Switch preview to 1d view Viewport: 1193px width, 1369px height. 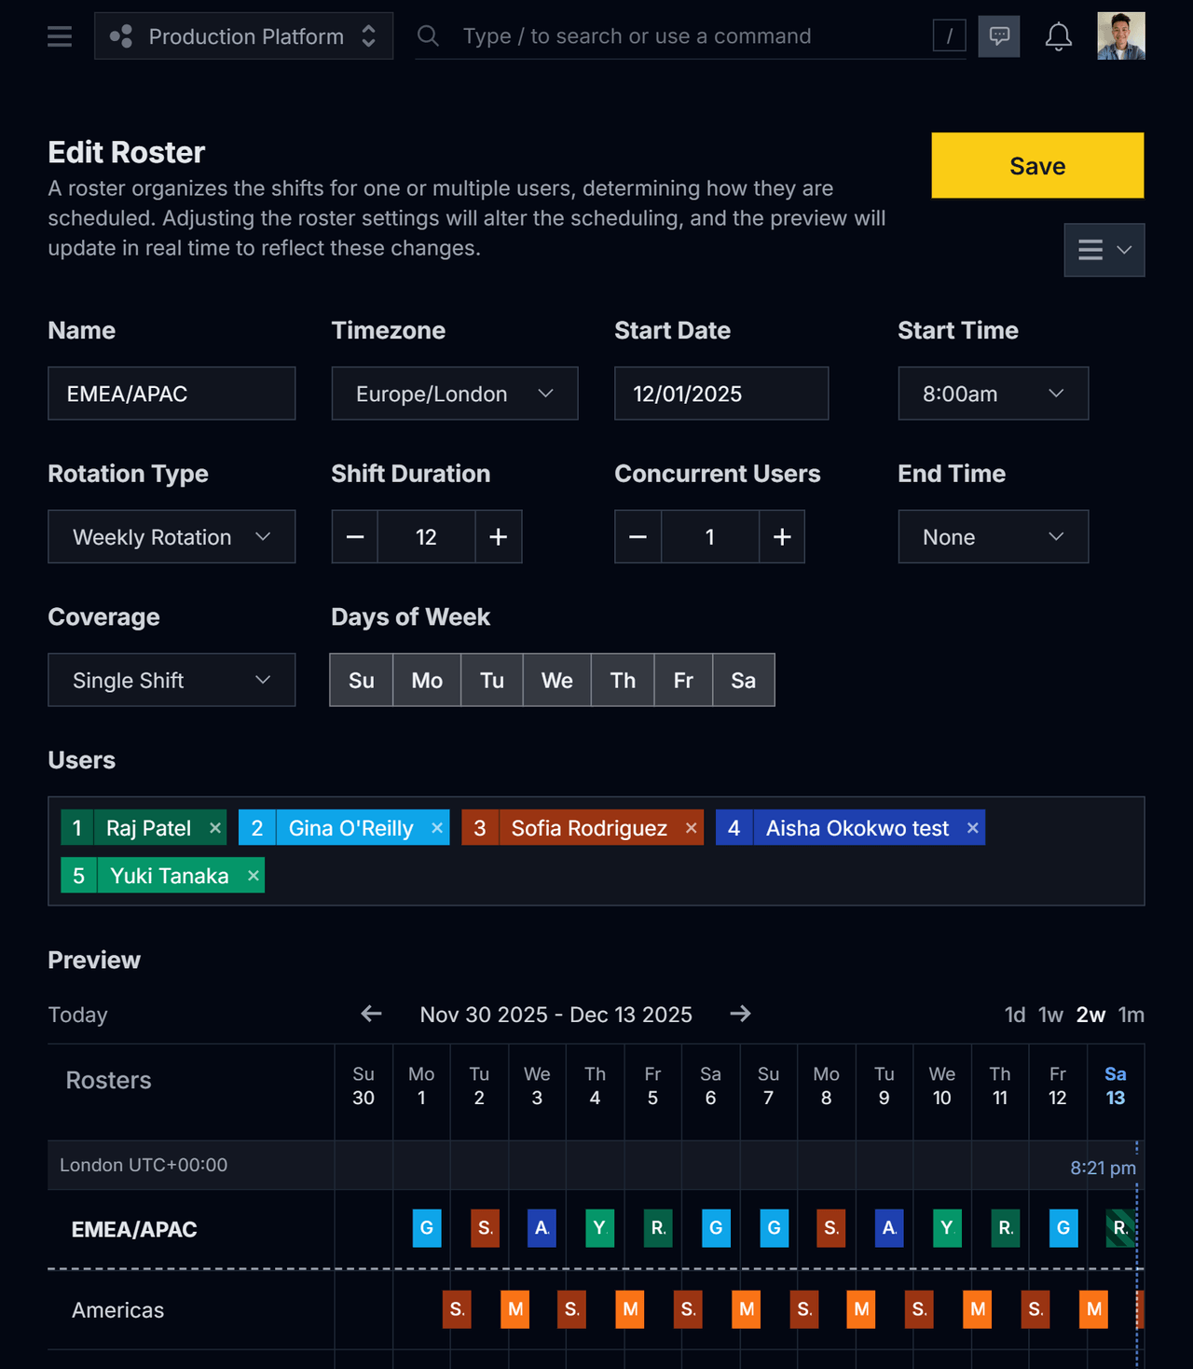pyautogui.click(x=1014, y=1015)
